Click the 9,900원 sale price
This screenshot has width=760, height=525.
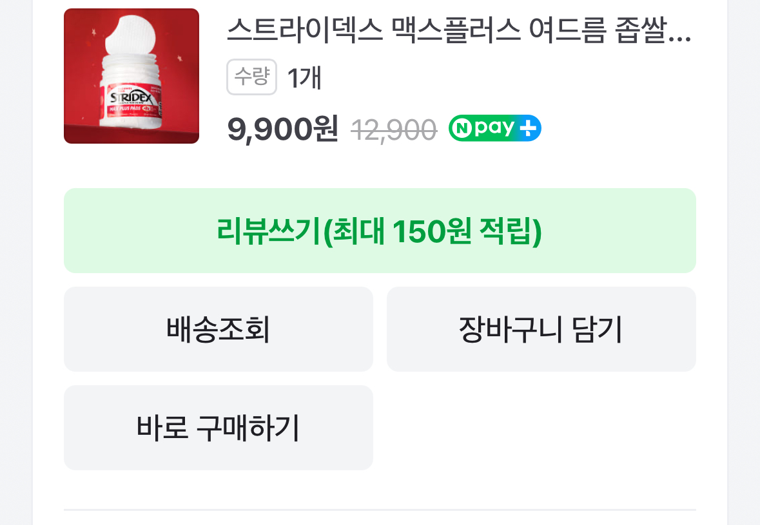282,129
